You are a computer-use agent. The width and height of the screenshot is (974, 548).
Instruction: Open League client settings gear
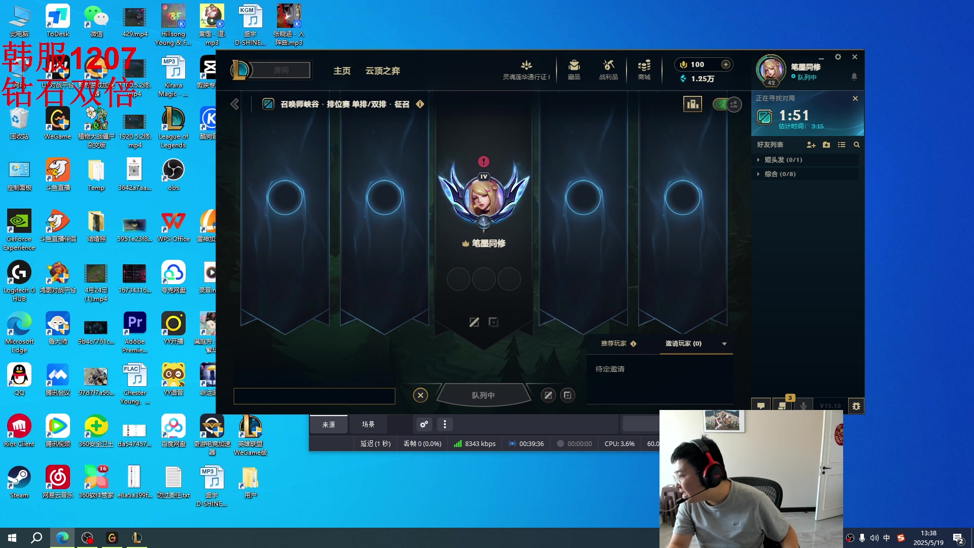pyautogui.click(x=838, y=57)
